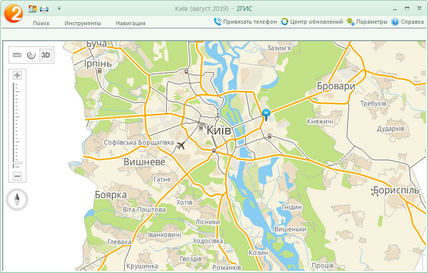
Task: Click the Зазим'я label on map
Action: pyautogui.click(x=279, y=48)
